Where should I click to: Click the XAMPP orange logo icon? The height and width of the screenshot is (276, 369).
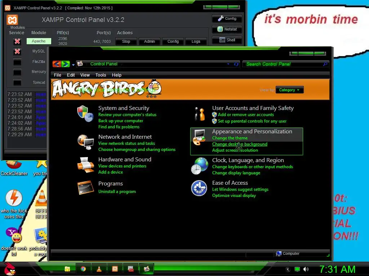pyautogui.click(x=12, y=20)
